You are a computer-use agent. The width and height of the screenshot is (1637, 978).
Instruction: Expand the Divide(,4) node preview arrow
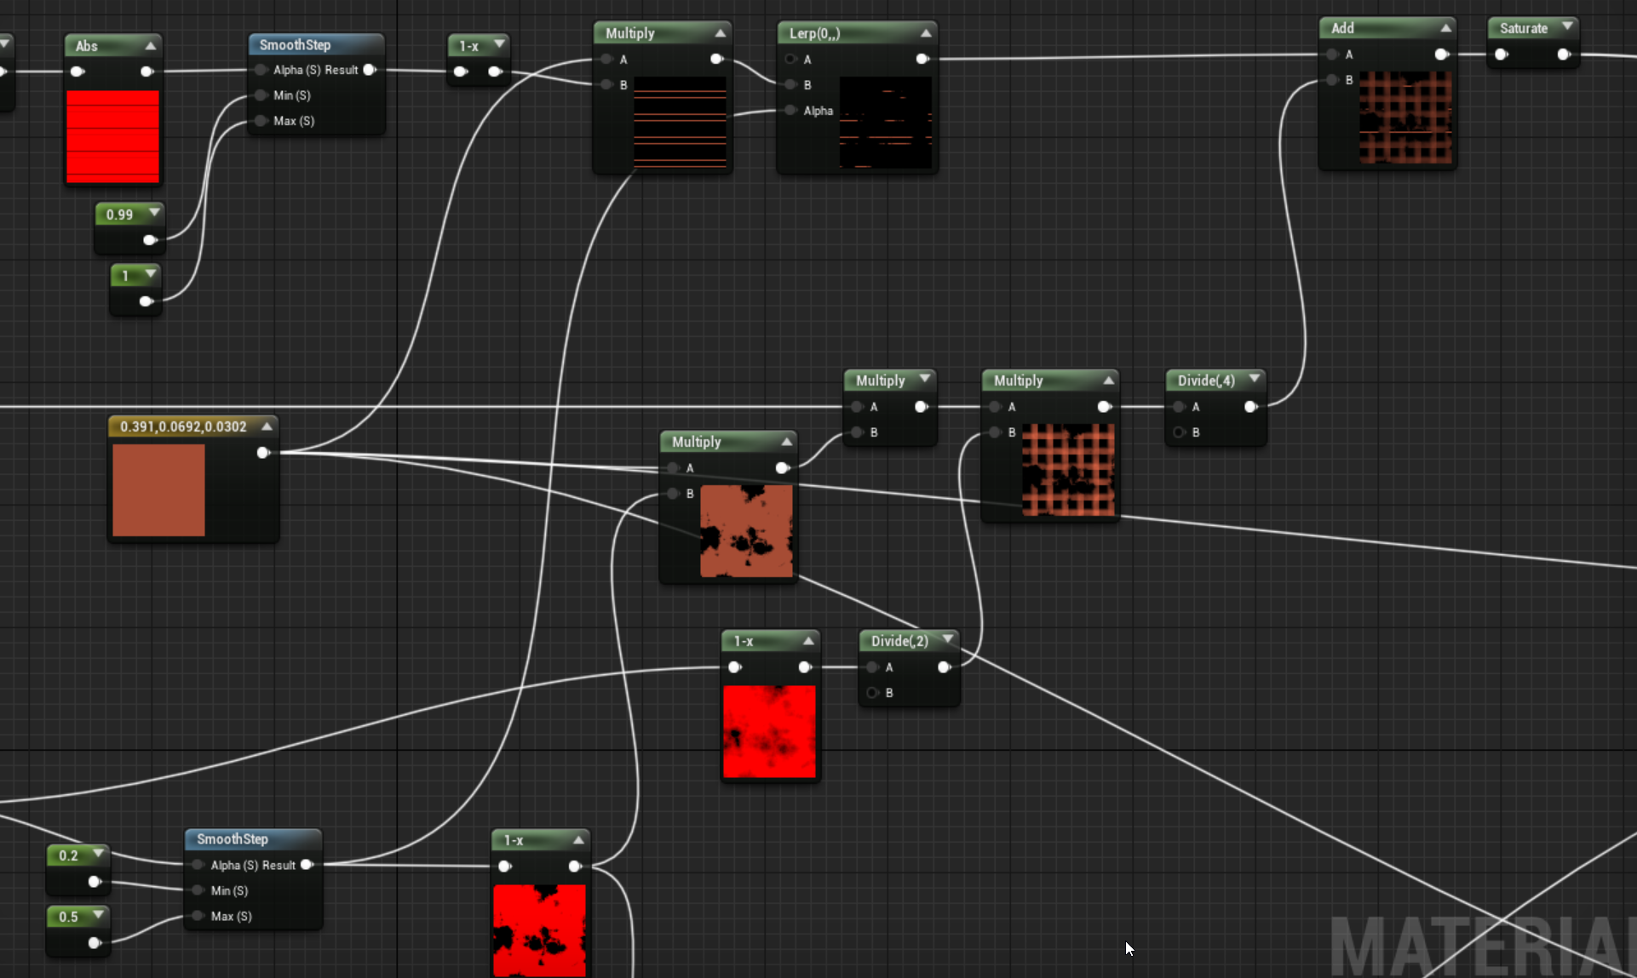click(1255, 378)
